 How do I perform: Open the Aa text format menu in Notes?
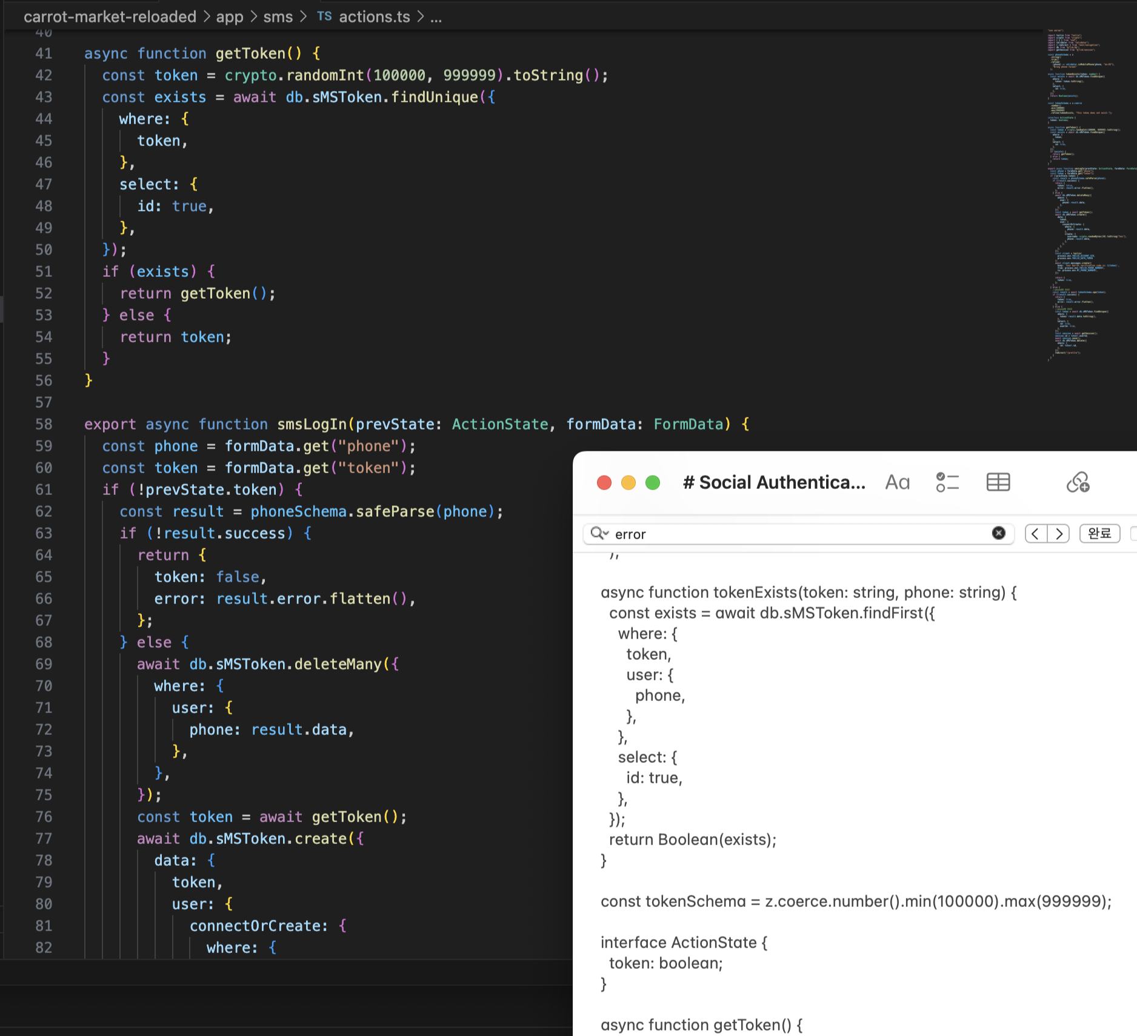(898, 482)
